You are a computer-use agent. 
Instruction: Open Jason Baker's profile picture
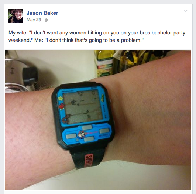point(16,16)
